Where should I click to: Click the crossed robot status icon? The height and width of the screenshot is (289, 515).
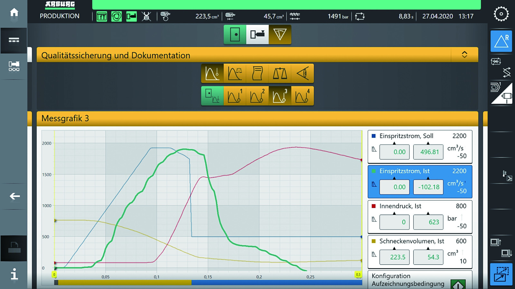146,16
